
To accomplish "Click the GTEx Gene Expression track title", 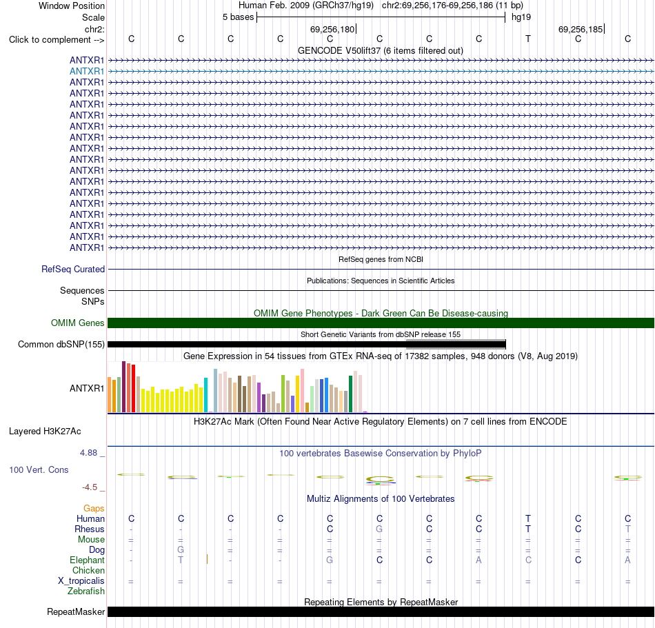I will 381,356.
